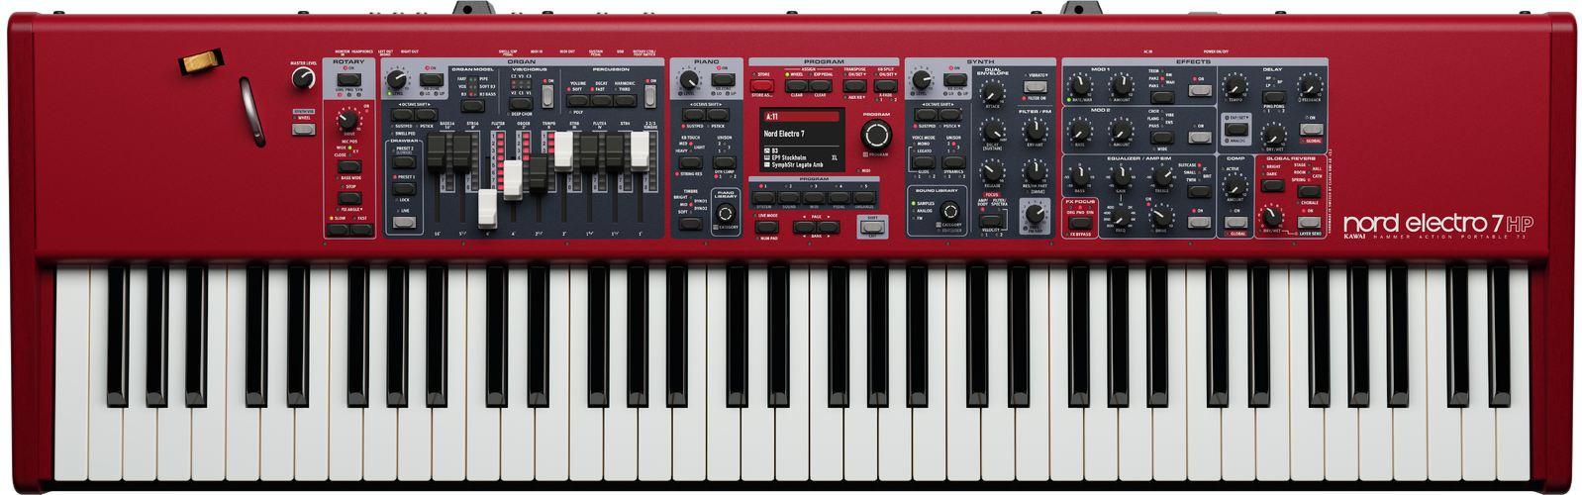Adjust the Rotary Drive knob
The image size is (1582, 495).
(348, 120)
